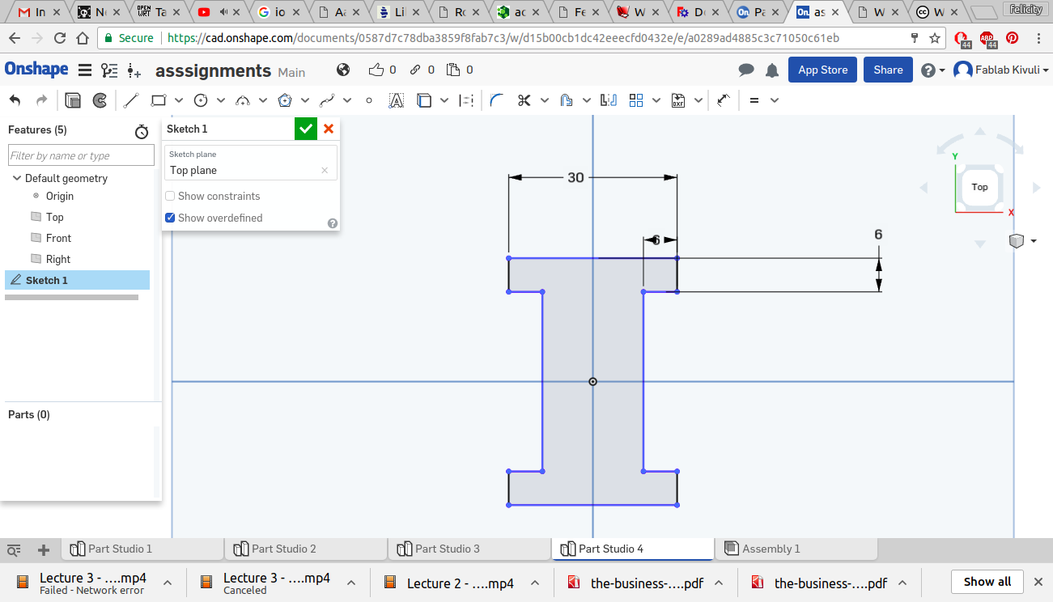Open the polygon tool dropdown arrow
1053x602 pixels.
(x=305, y=100)
